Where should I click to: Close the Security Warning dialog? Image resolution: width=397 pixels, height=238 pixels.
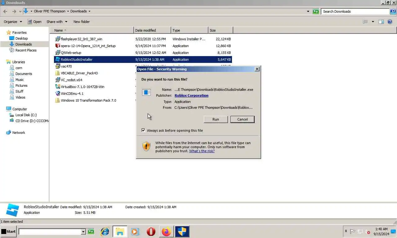(x=257, y=69)
